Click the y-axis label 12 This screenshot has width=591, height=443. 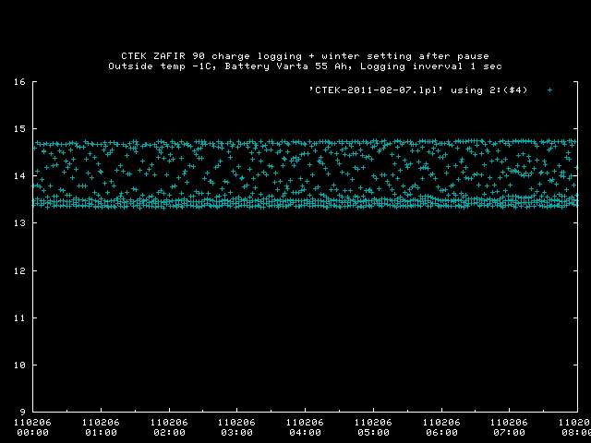pos(18,270)
